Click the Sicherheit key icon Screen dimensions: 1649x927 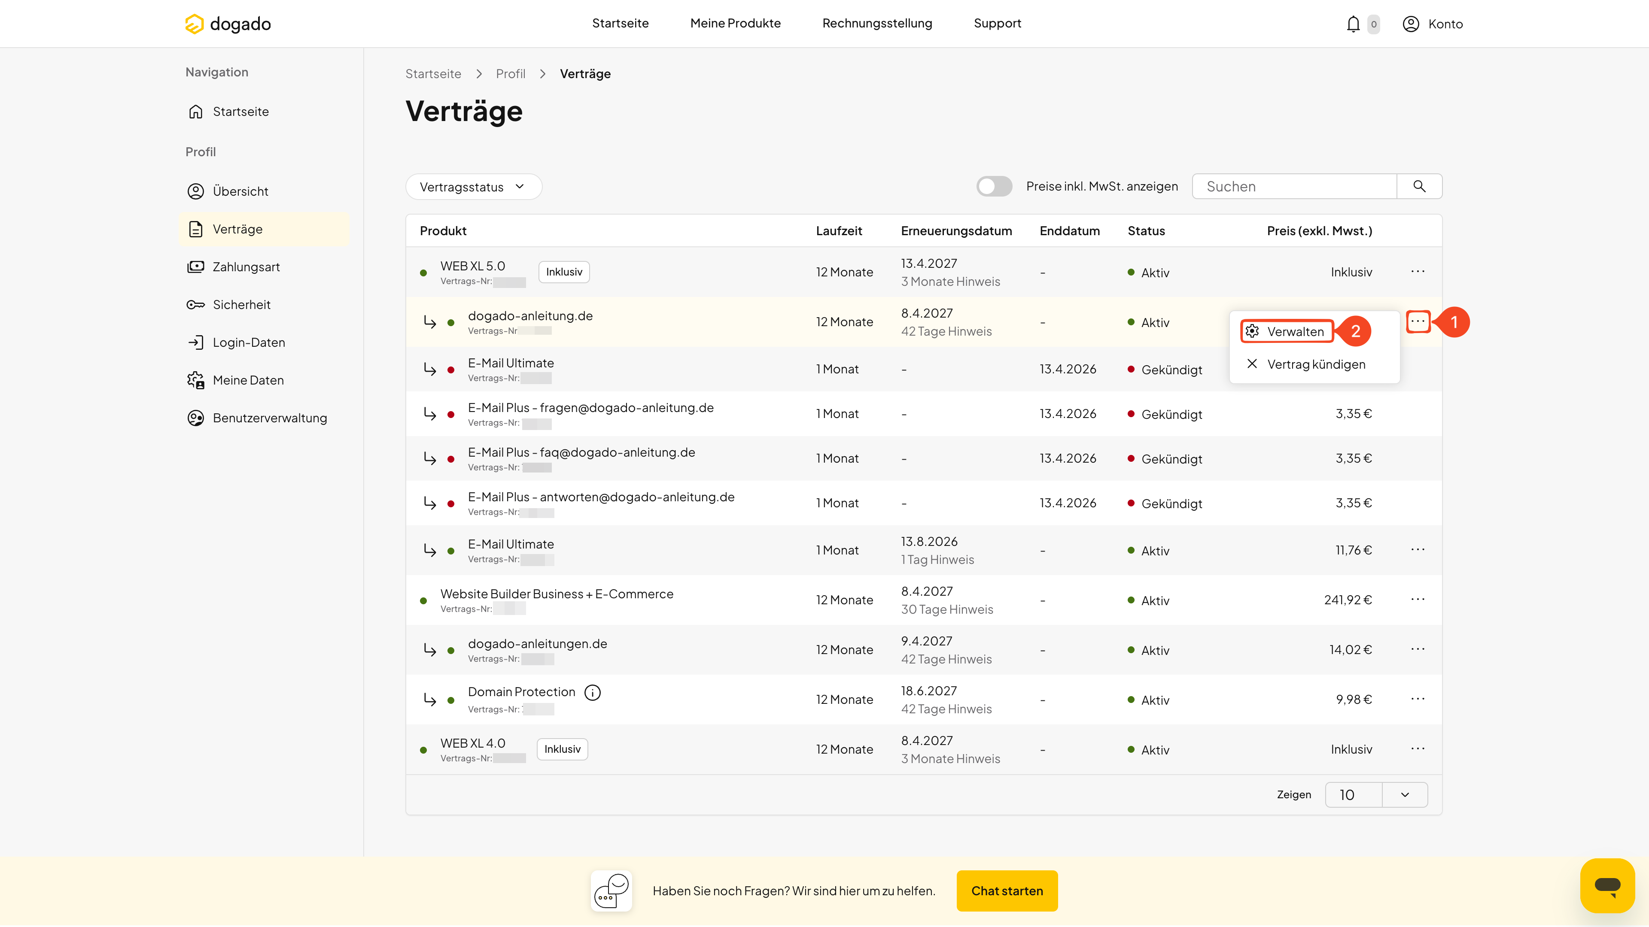coord(196,305)
